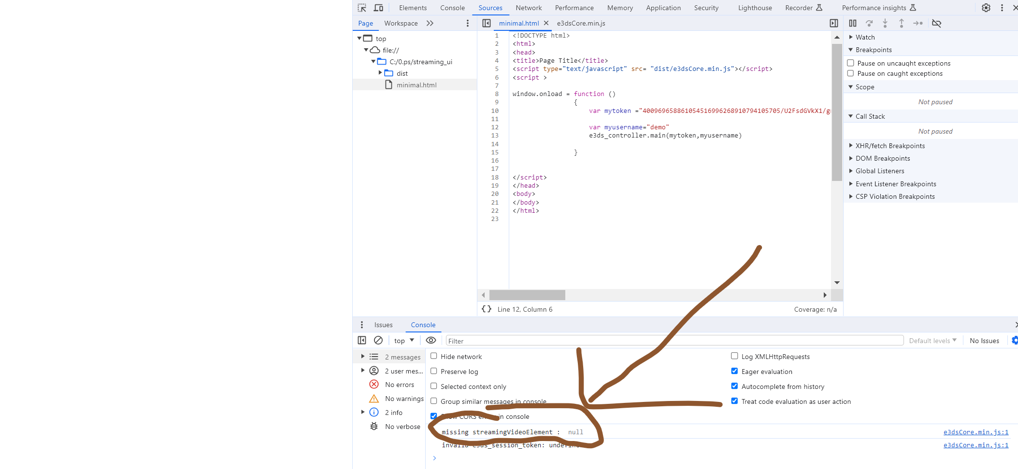This screenshot has height=469, width=1018.
Task: Expand Event Listener Breakpoints section
Action: (x=851, y=183)
